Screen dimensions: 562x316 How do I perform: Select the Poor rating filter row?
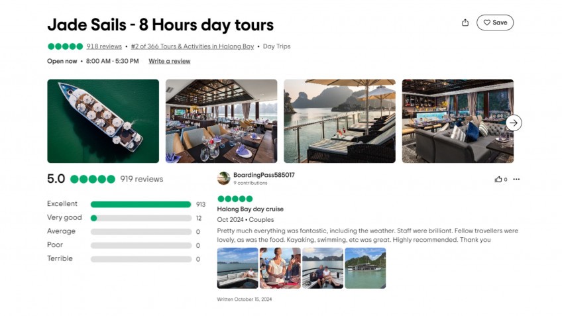(140, 245)
